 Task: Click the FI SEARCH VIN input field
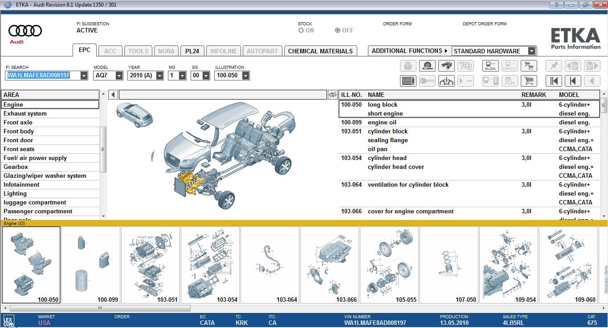click(x=43, y=76)
